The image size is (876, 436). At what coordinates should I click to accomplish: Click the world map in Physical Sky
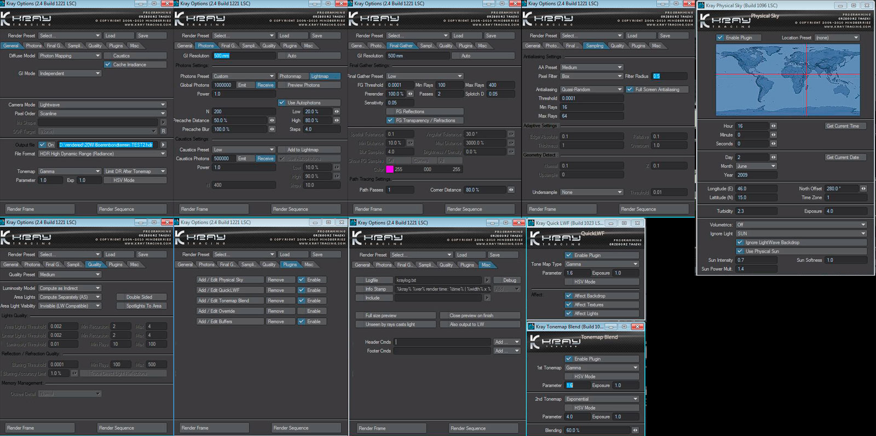pyautogui.click(x=787, y=80)
